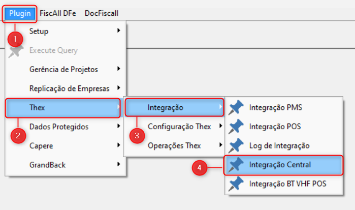
Task: Choose the Integração Central label
Action: coord(280,165)
